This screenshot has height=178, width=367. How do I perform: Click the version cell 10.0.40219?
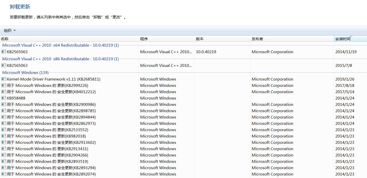[206, 52]
